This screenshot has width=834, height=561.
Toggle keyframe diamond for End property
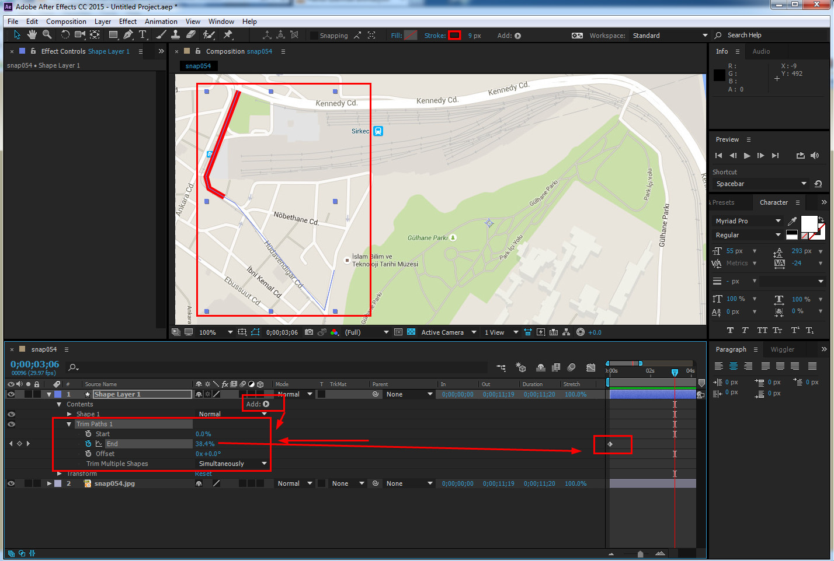pyautogui.click(x=19, y=444)
